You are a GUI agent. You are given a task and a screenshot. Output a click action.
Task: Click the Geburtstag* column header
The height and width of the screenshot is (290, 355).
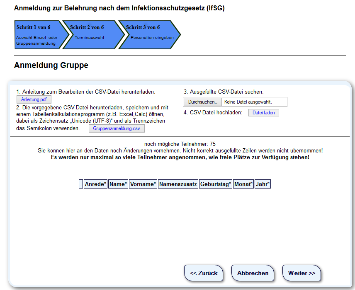[x=215, y=184]
